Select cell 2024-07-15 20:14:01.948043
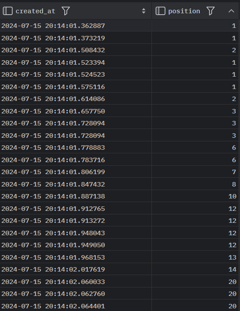 (76, 233)
